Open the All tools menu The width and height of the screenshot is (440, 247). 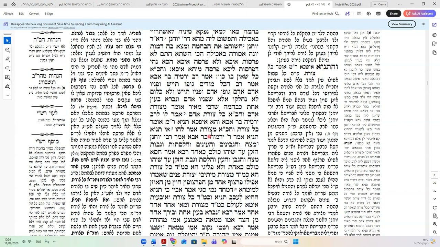click(8, 14)
